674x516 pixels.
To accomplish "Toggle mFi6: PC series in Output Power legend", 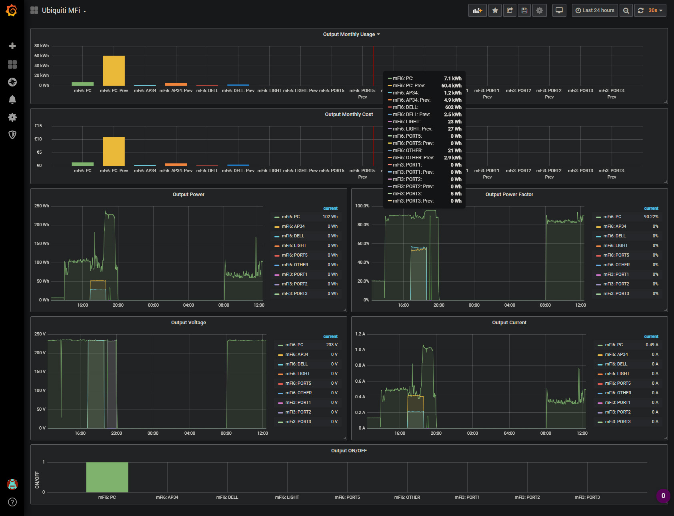I will 290,217.
